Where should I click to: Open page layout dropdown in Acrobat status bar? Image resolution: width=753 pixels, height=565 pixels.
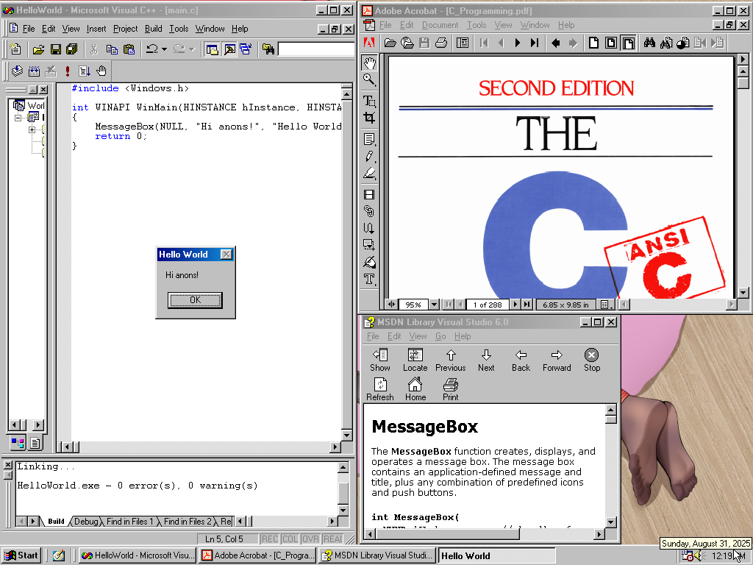click(606, 305)
